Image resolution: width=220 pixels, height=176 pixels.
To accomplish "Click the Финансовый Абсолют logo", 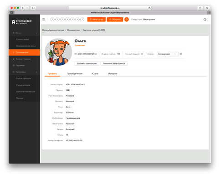I will [x=21, y=22].
